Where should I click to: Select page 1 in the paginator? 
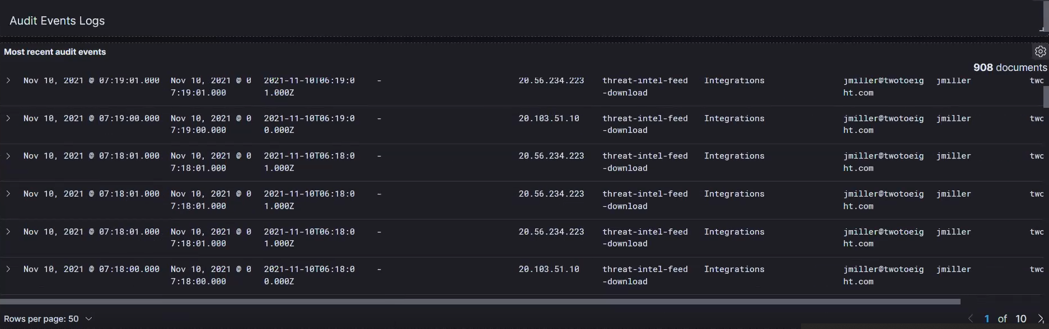pos(987,318)
